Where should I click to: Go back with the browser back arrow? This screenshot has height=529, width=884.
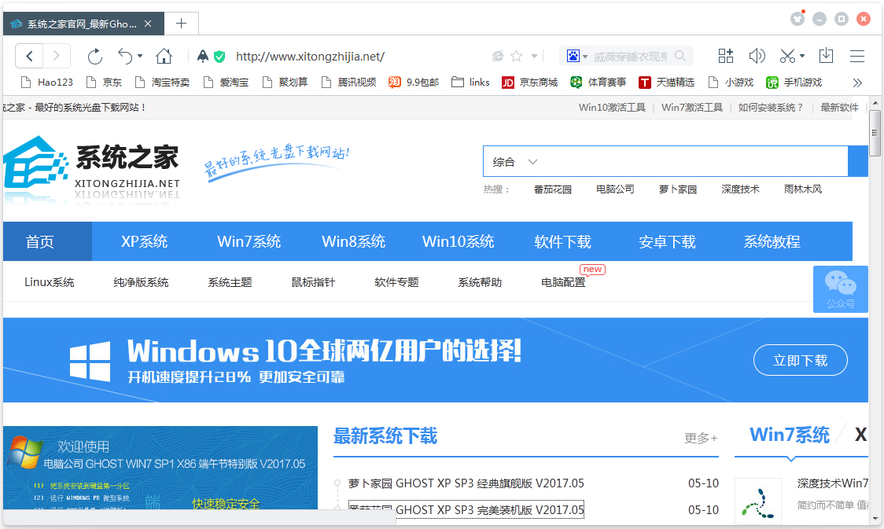pos(30,56)
